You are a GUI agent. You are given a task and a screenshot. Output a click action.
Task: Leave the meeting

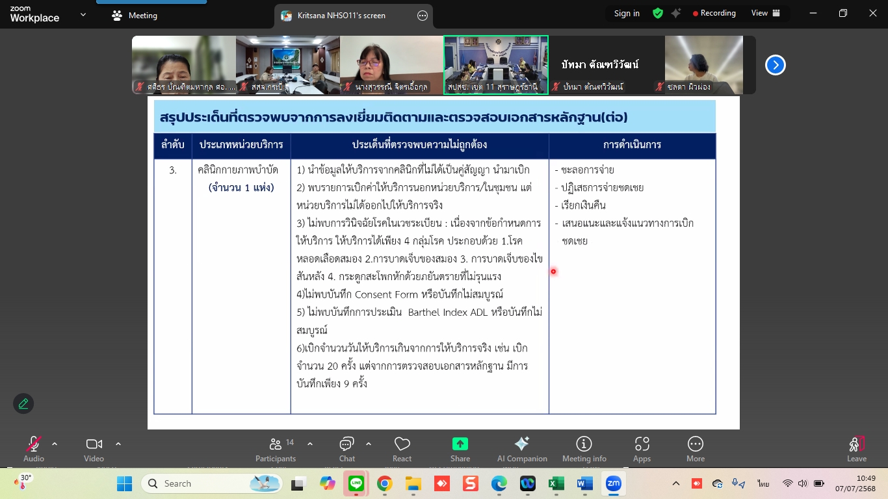[x=856, y=449]
